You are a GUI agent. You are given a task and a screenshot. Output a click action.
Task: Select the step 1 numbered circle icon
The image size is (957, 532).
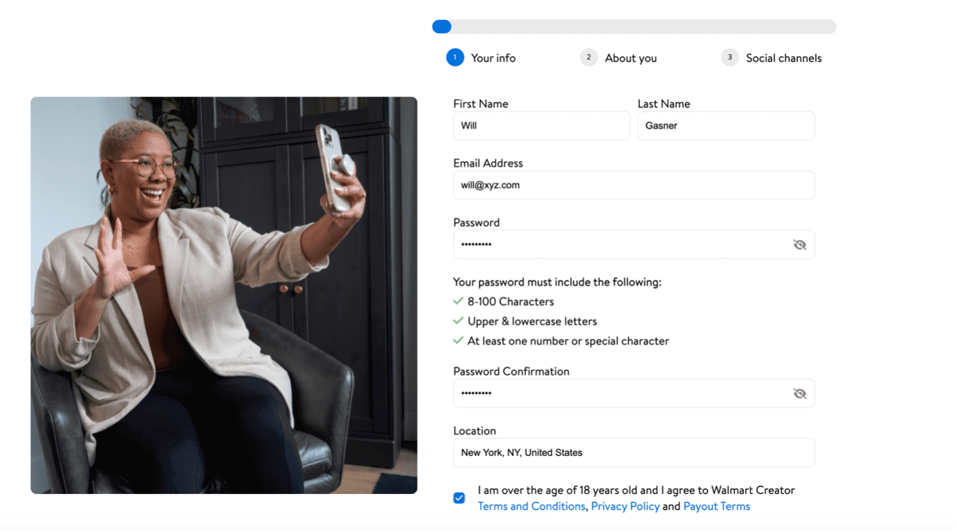[455, 57]
